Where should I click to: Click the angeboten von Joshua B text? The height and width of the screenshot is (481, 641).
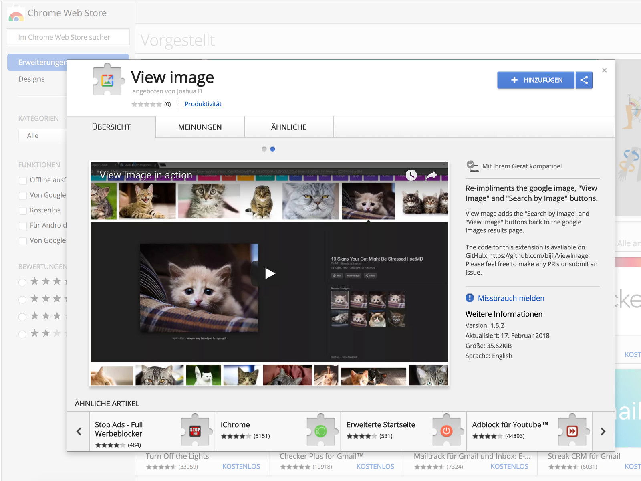click(x=167, y=91)
